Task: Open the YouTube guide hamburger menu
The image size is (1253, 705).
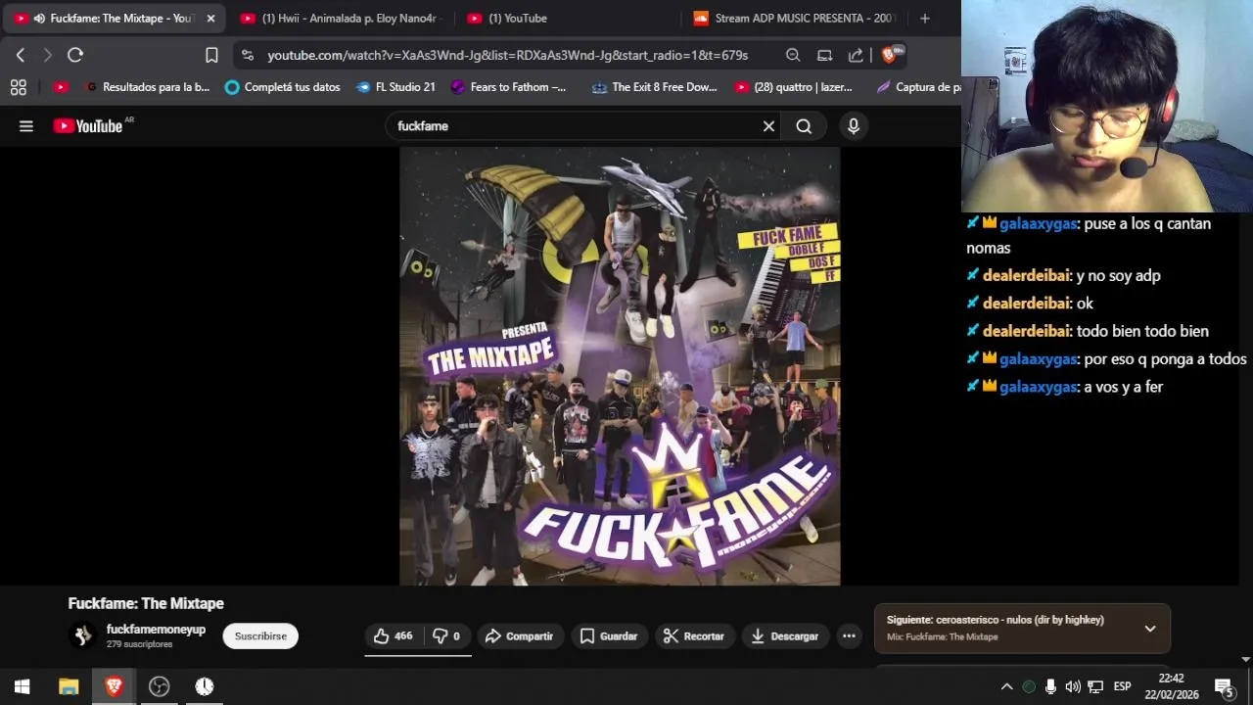Action: coord(26,126)
